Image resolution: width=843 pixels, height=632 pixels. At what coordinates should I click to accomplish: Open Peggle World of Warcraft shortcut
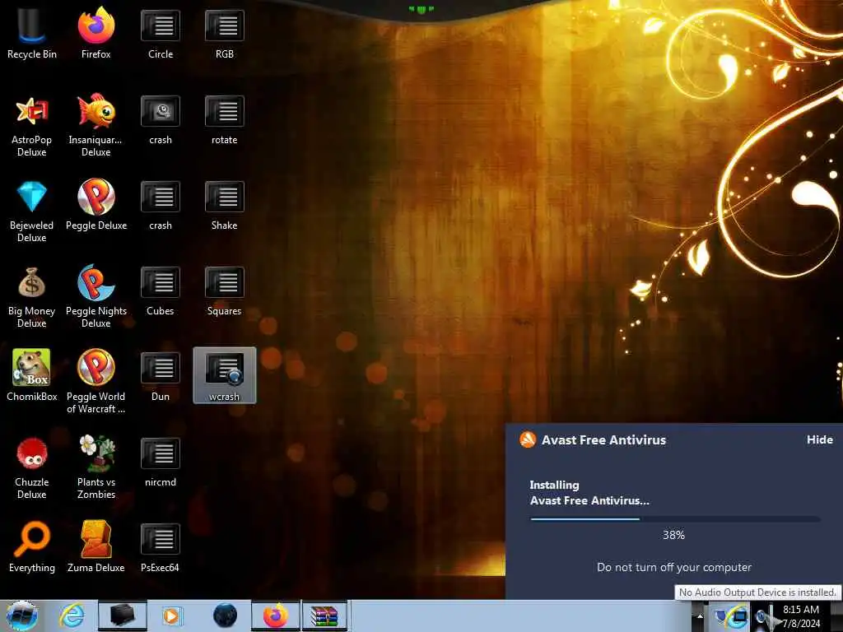[95, 381]
